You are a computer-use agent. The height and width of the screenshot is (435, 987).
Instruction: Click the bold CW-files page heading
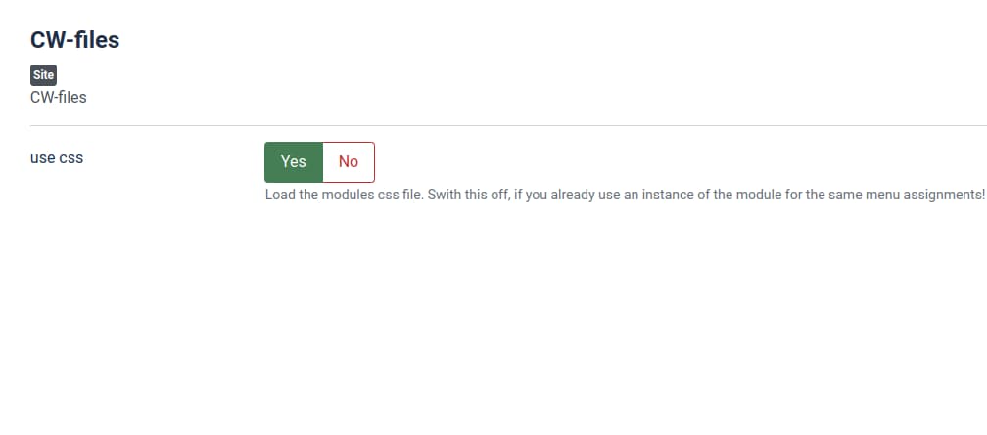pos(75,41)
